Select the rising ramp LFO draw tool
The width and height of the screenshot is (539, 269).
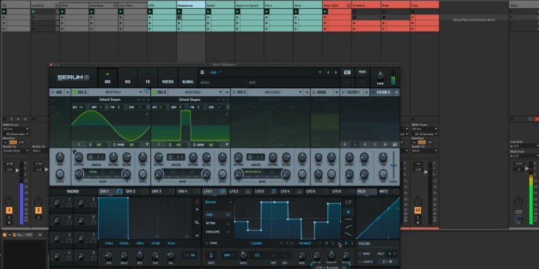click(348, 227)
